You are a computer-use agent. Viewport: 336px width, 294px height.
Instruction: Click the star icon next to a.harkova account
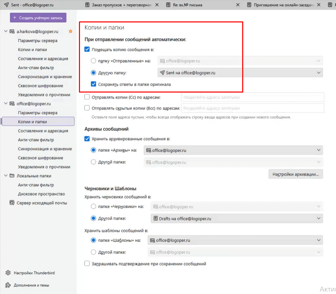click(70, 31)
